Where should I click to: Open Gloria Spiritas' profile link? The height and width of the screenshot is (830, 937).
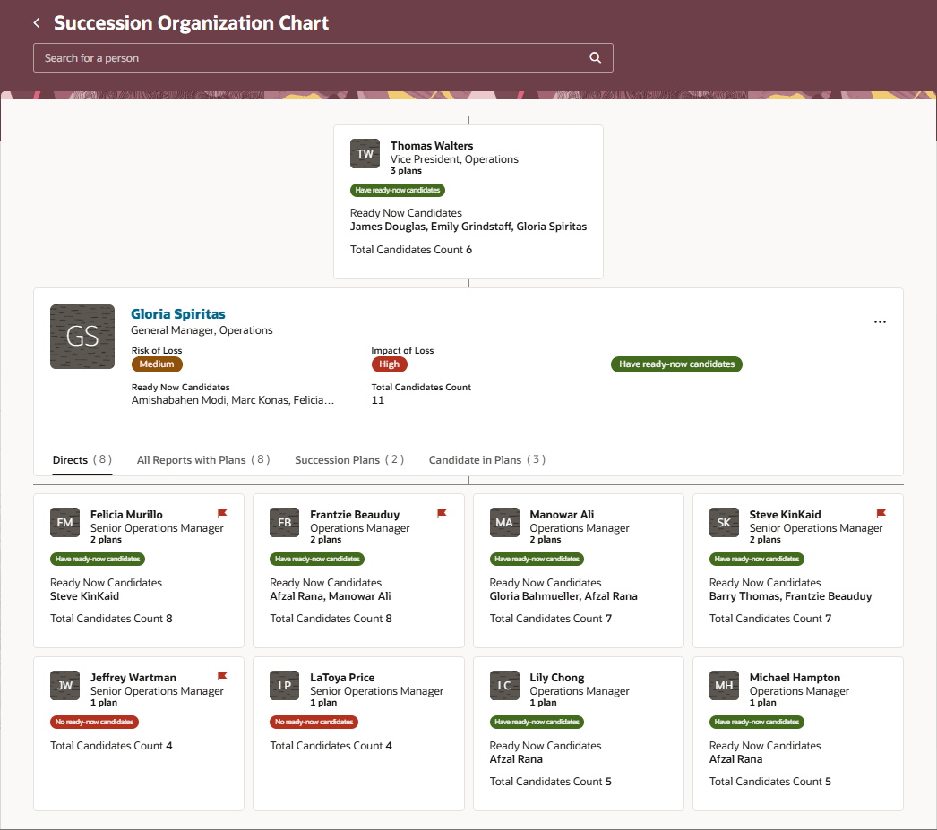177,313
